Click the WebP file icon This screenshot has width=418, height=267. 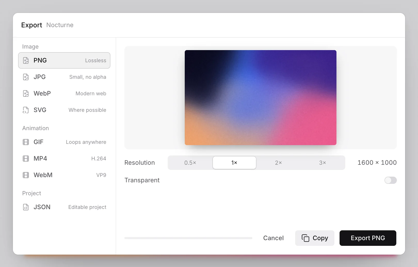(x=26, y=93)
